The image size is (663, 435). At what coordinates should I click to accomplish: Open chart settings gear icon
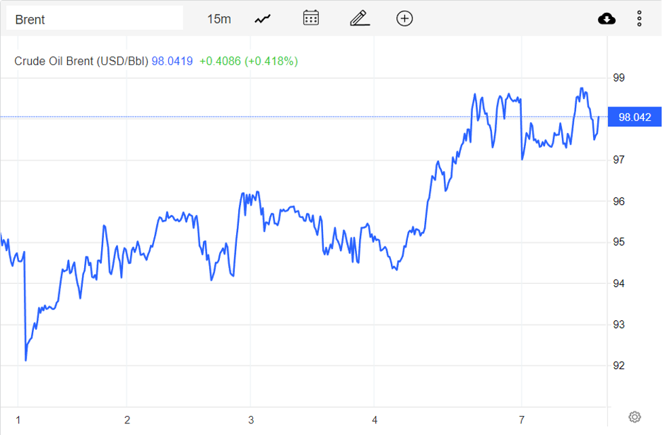click(634, 417)
